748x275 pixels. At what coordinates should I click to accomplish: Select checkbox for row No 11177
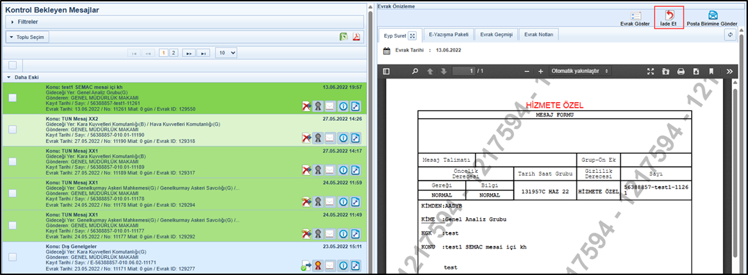tap(13, 225)
